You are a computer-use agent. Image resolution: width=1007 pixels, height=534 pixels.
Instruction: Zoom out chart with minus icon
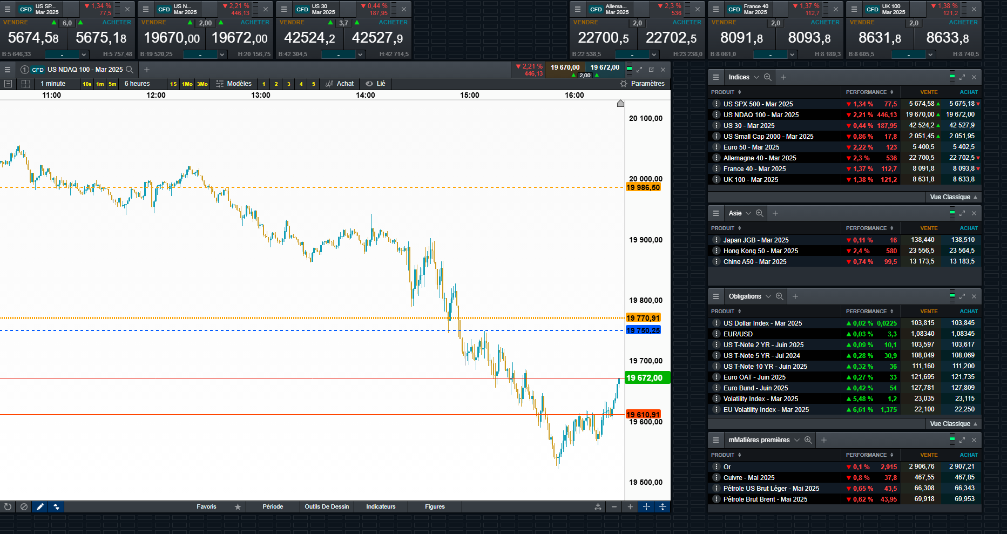[614, 506]
